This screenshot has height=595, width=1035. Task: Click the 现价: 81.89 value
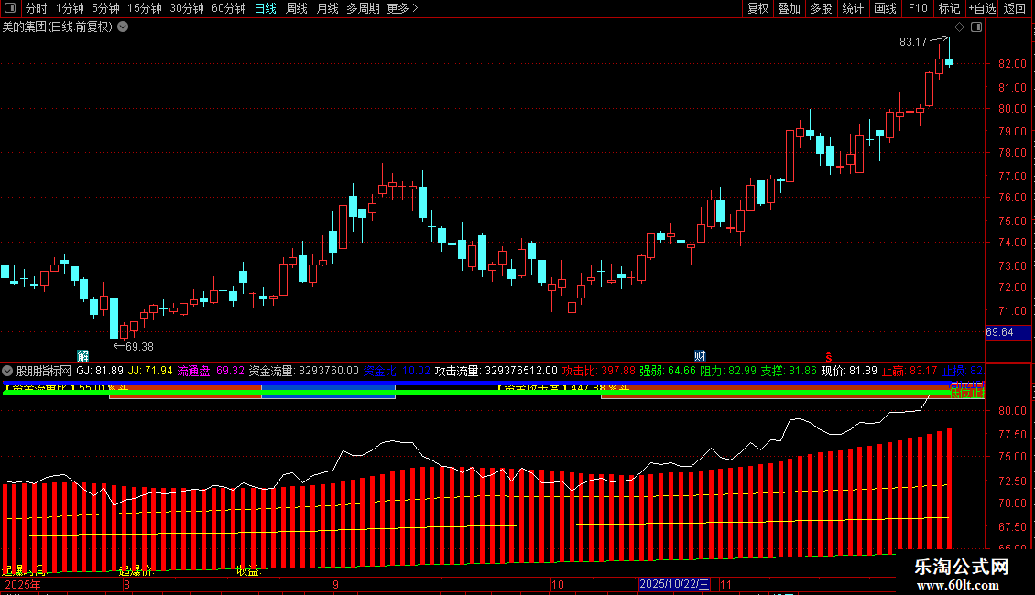[x=849, y=372]
